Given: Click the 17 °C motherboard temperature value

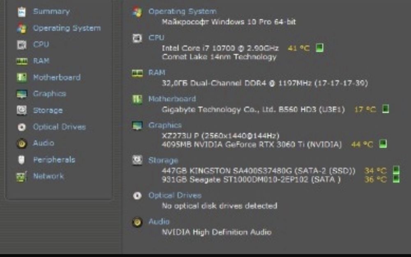Looking at the screenshot, I should [x=365, y=109].
